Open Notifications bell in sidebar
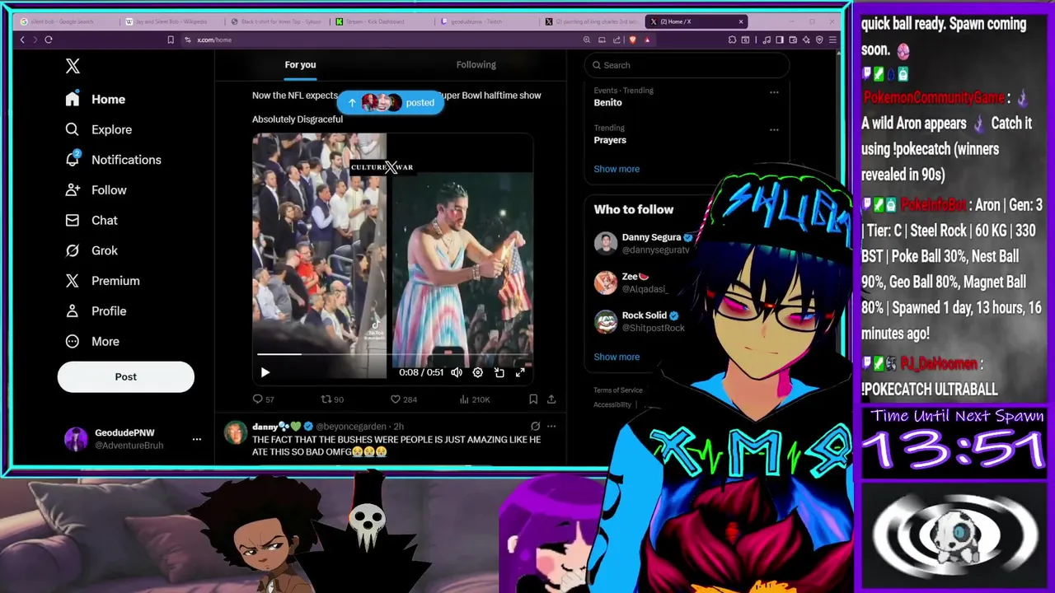The height and width of the screenshot is (593, 1055). pos(113,160)
